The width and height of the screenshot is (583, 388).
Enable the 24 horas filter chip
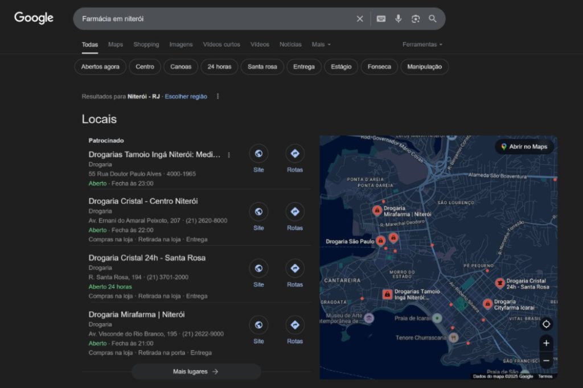[x=219, y=67]
